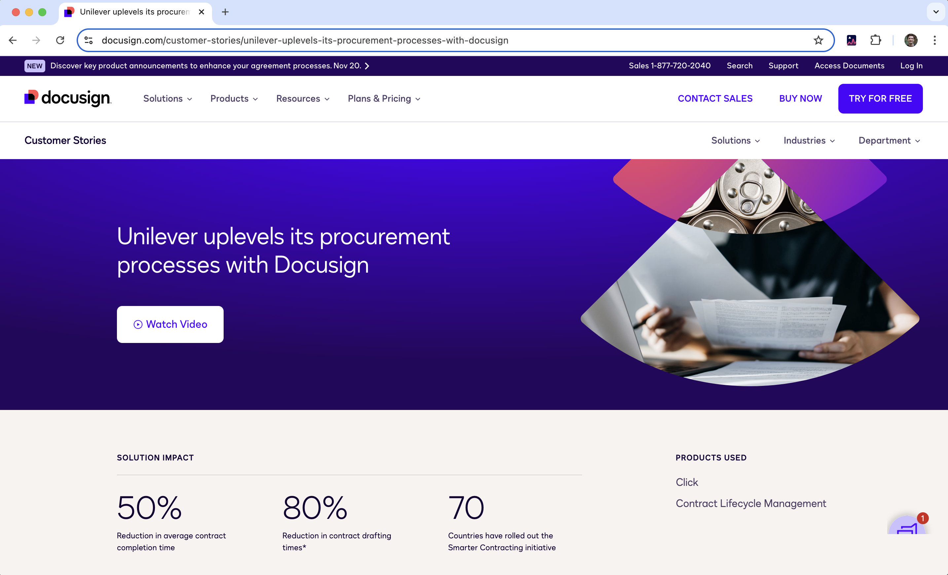Expand the Products dropdown menu
The height and width of the screenshot is (575, 948).
(234, 99)
